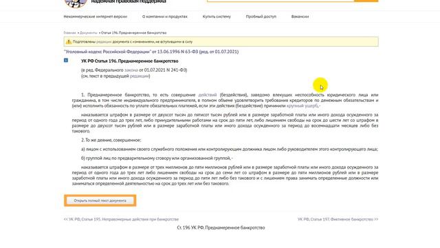Go to previous Статья 195 link

(121, 219)
